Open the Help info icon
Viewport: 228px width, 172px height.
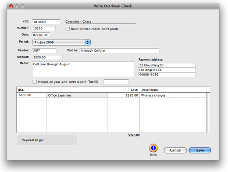pyautogui.click(x=153, y=148)
